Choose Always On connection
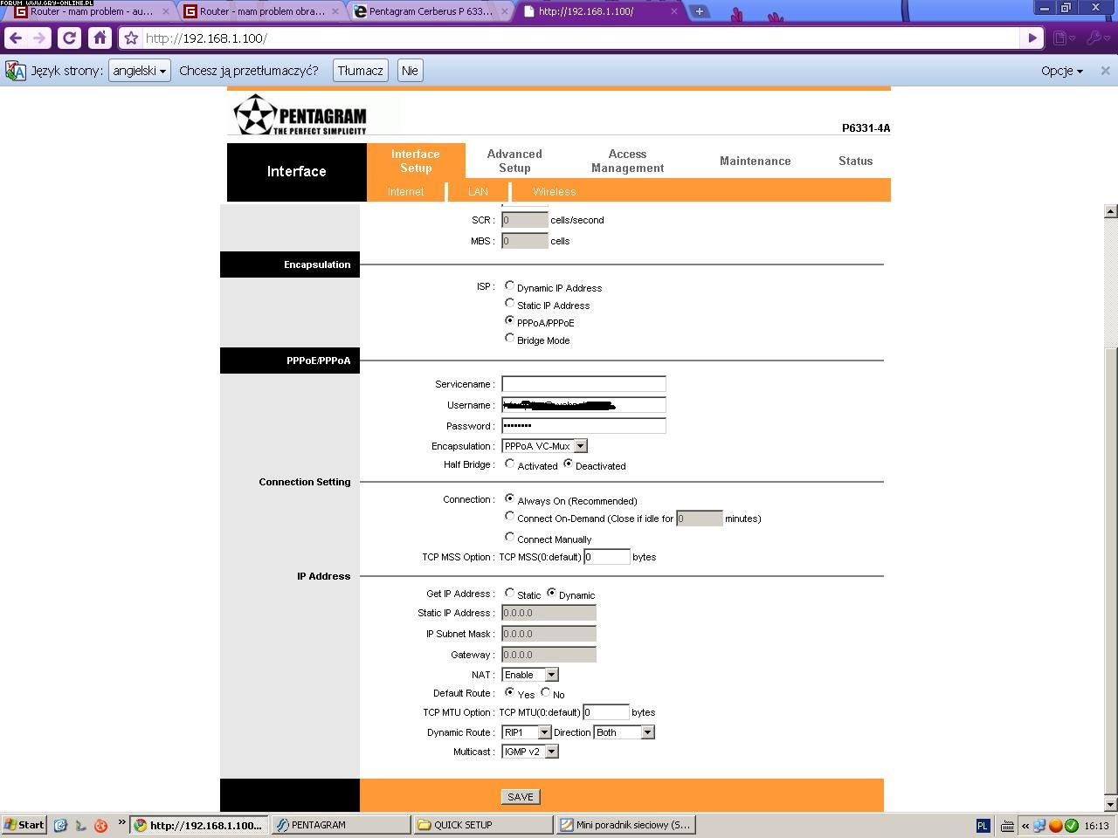The image size is (1118, 838). point(509,499)
